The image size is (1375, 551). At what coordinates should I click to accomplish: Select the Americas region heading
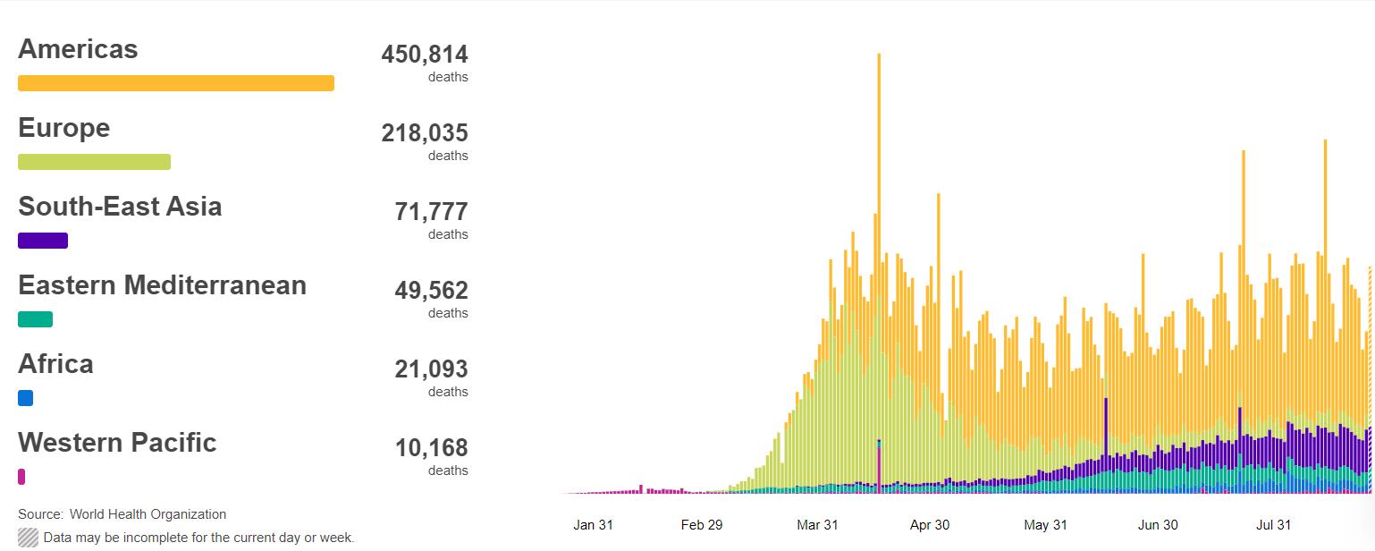tap(78, 48)
